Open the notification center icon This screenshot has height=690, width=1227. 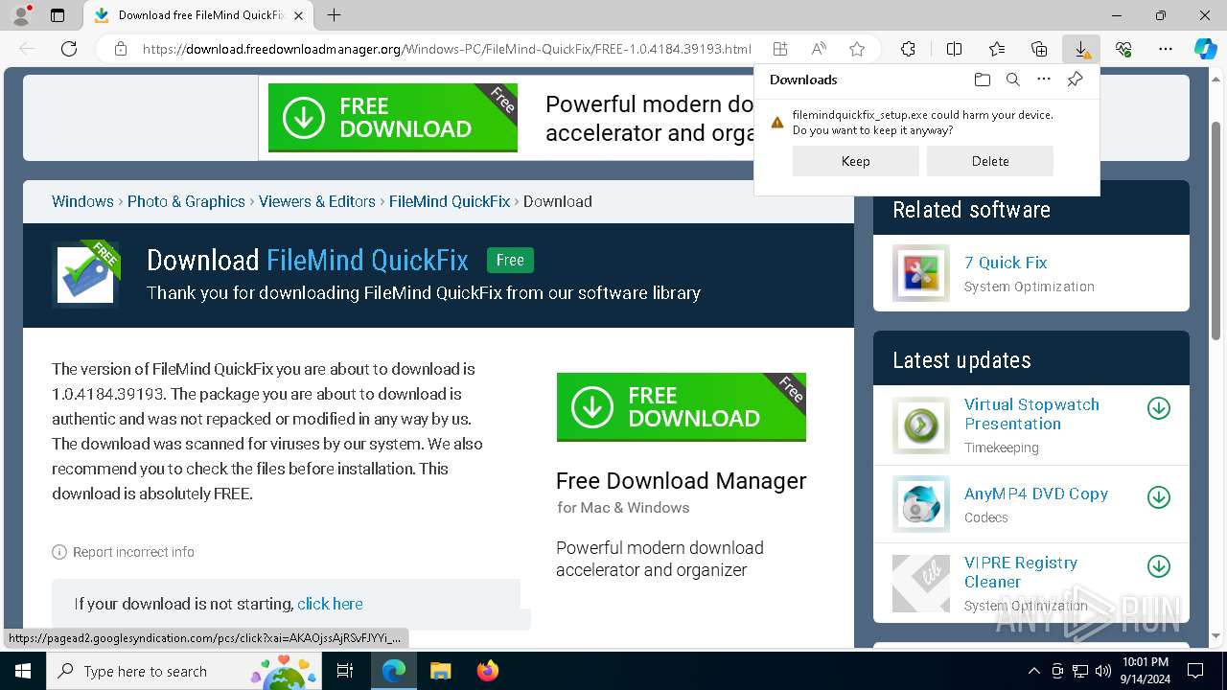(1195, 671)
